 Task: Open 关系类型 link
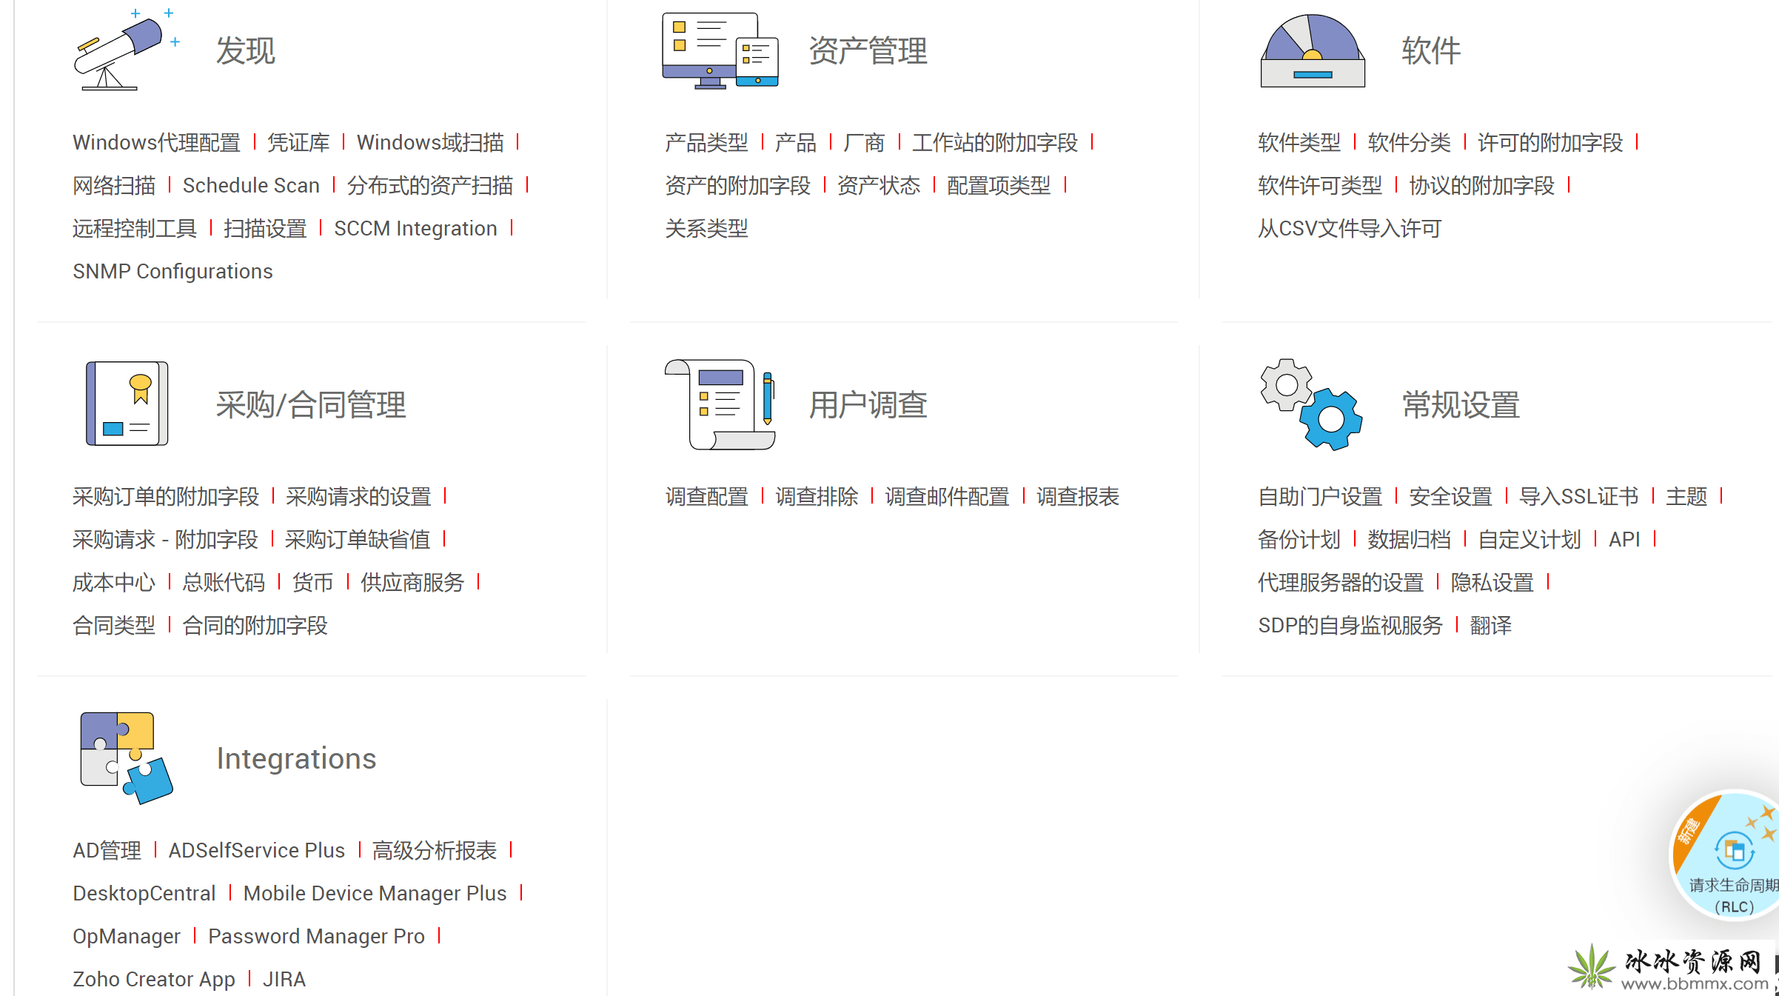[x=706, y=228]
